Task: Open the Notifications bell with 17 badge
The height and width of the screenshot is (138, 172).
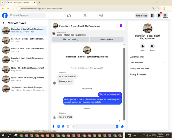Action: click(159, 16)
